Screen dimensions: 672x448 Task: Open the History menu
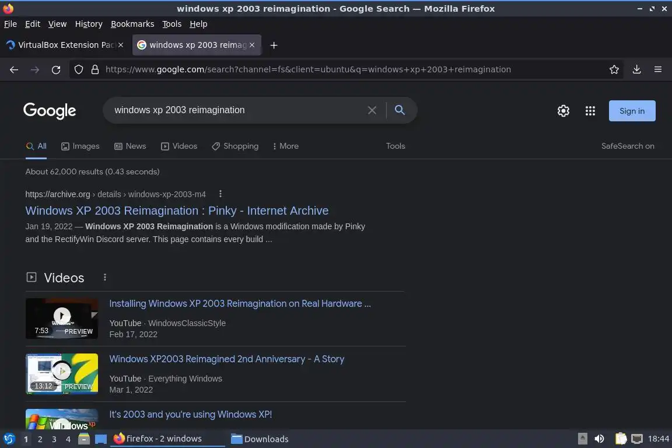point(89,24)
